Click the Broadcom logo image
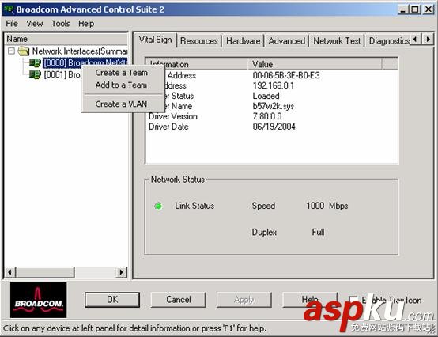This screenshot has width=438, height=337. pyautogui.click(x=38, y=300)
